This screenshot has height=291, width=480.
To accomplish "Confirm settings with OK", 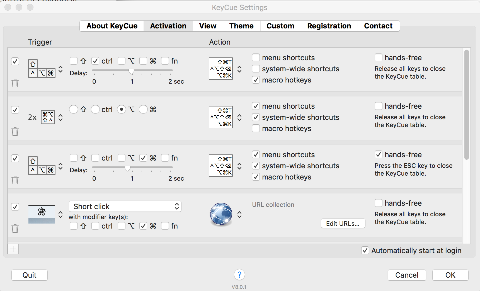I will [x=450, y=275].
